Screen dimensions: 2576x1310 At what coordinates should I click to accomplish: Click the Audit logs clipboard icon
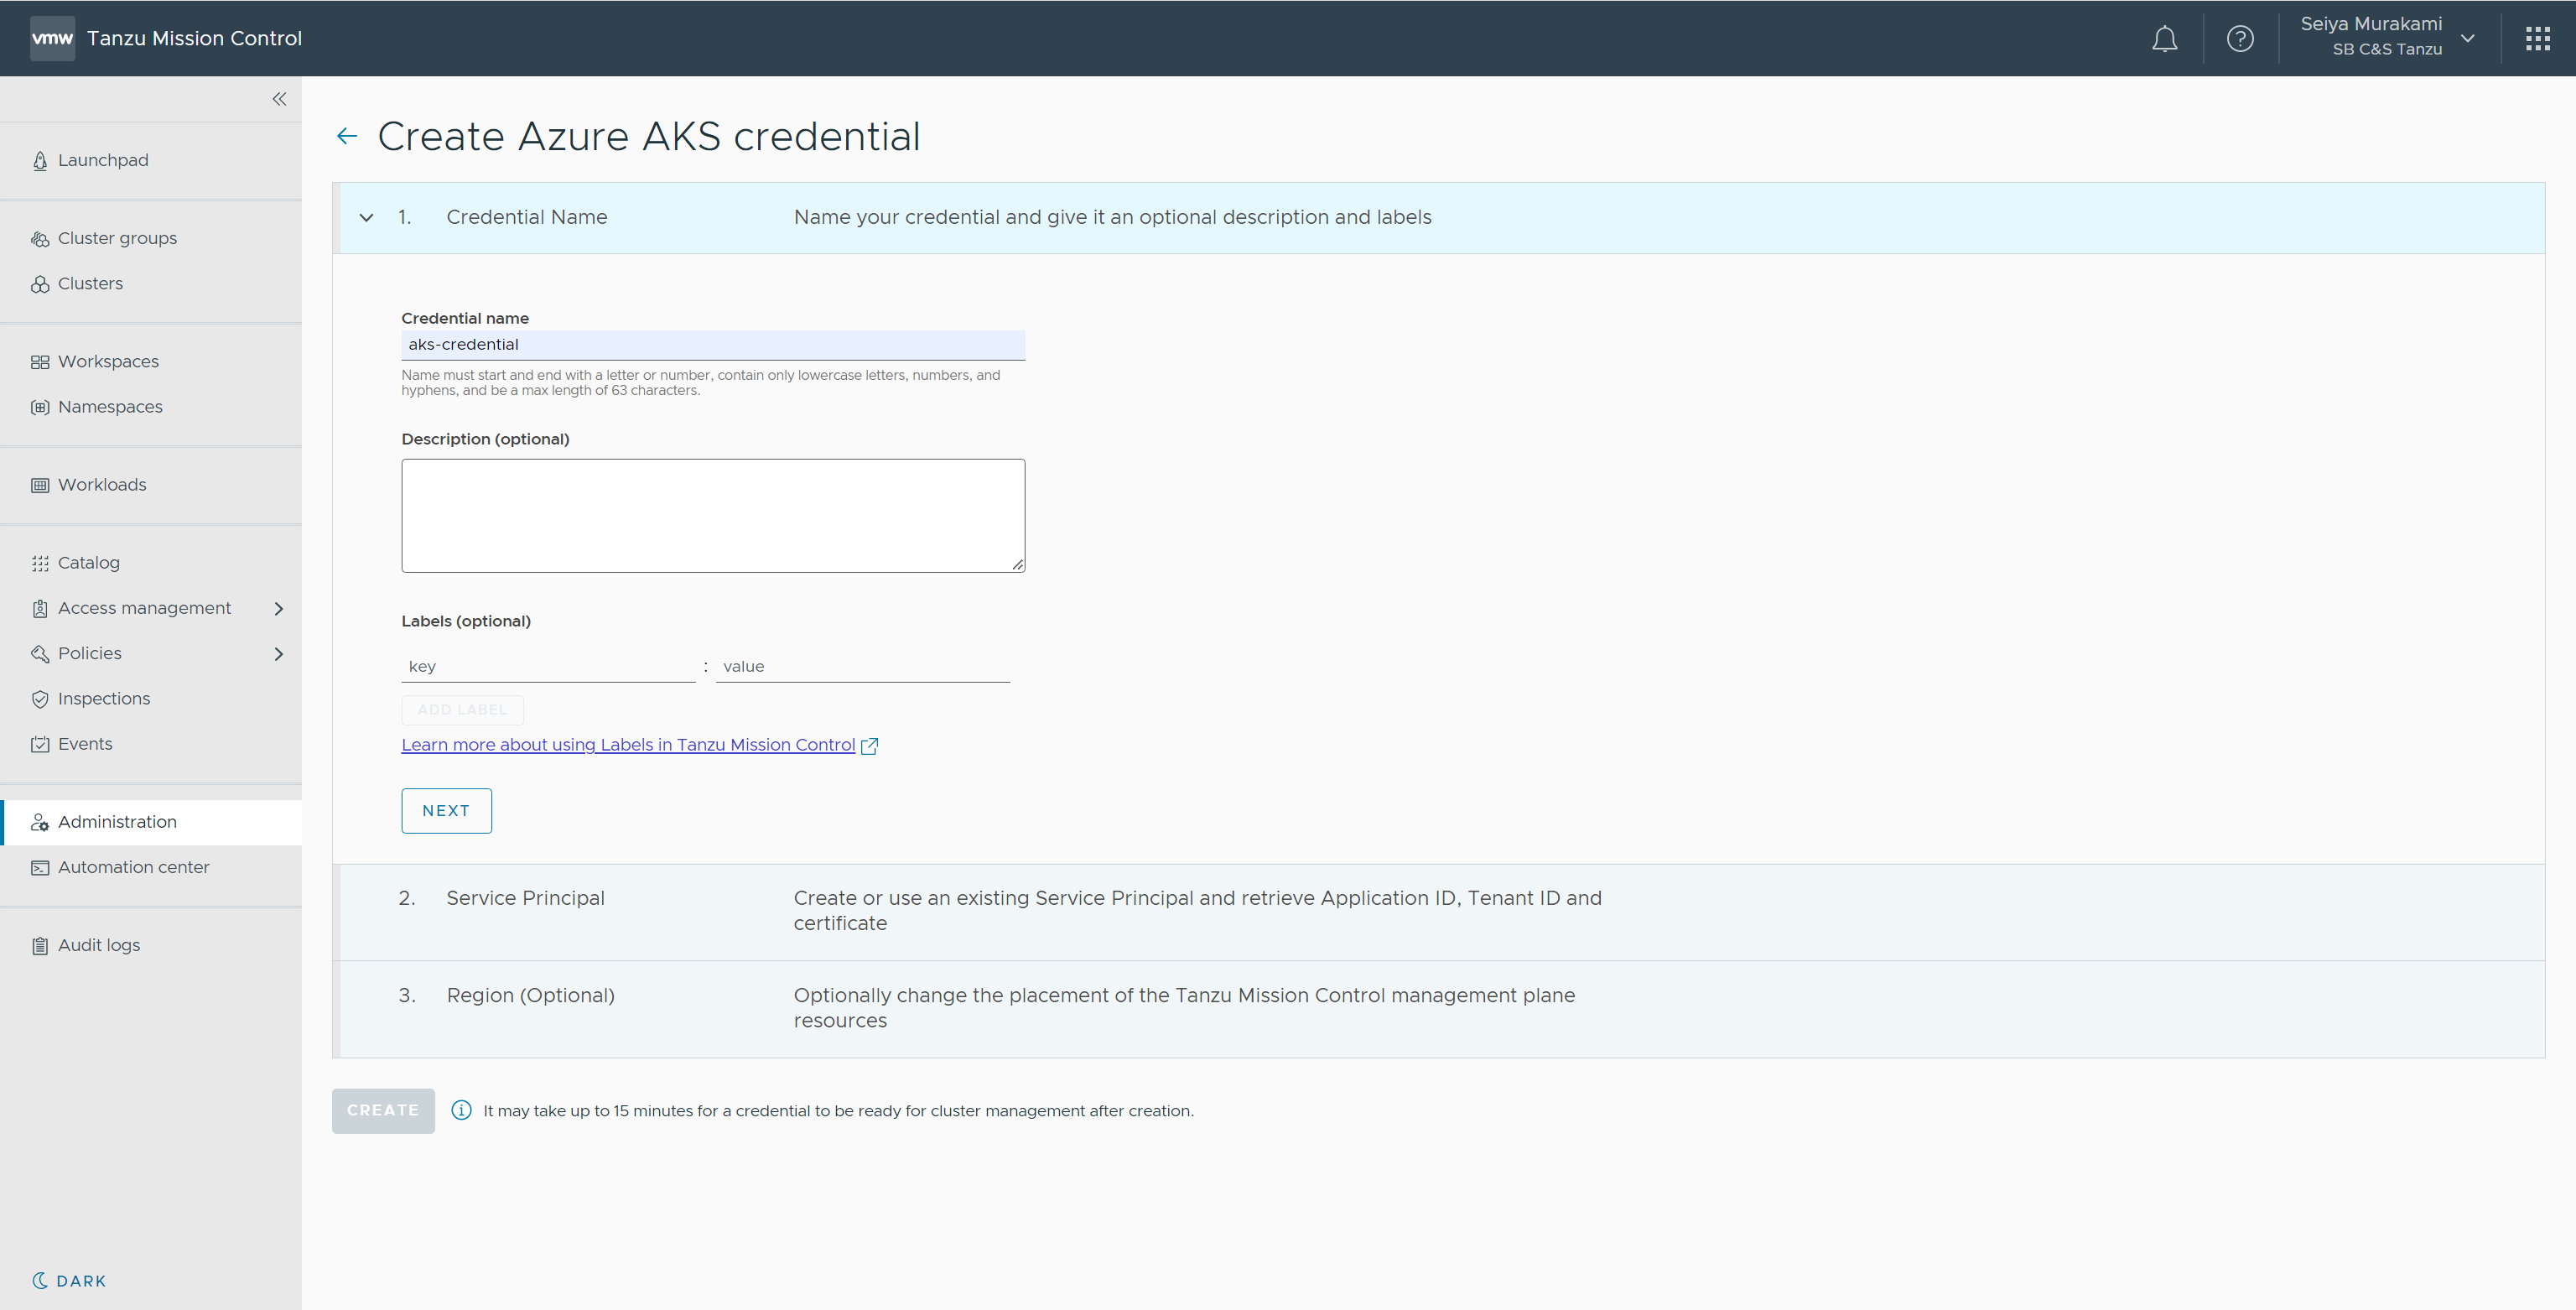(x=40, y=946)
